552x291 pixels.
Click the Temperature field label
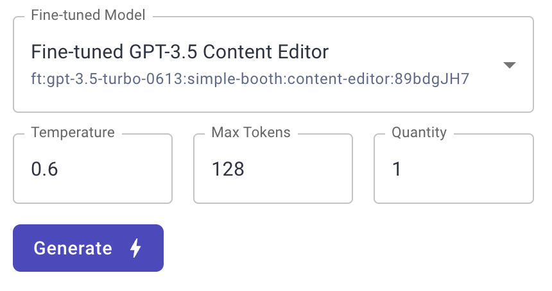click(73, 133)
